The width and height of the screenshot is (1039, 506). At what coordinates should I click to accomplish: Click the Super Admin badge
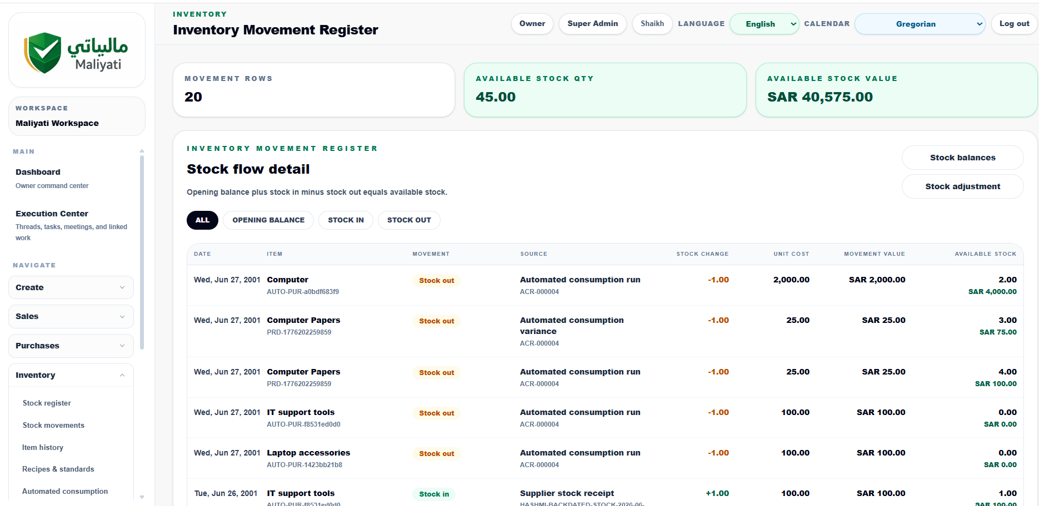(593, 24)
